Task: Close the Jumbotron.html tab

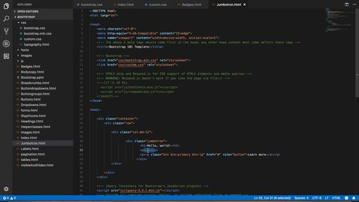Action: [245, 4]
